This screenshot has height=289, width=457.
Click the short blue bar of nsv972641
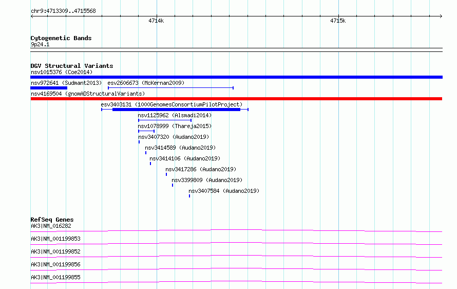[x=49, y=88]
